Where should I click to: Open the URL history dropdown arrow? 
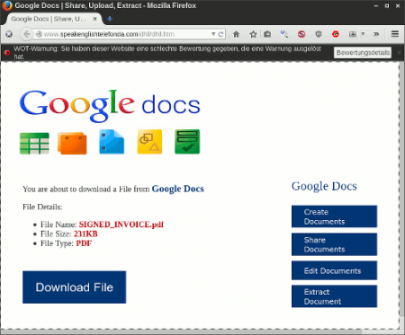[x=213, y=34]
